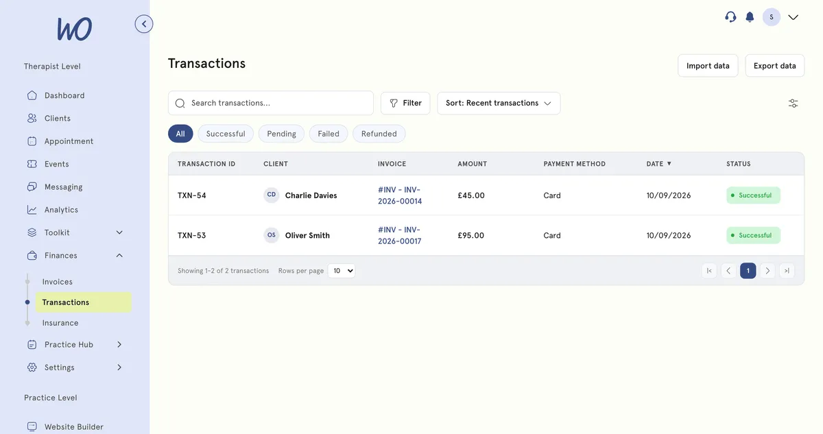Sort by the DATE column header
The width and height of the screenshot is (823, 434).
(658, 164)
